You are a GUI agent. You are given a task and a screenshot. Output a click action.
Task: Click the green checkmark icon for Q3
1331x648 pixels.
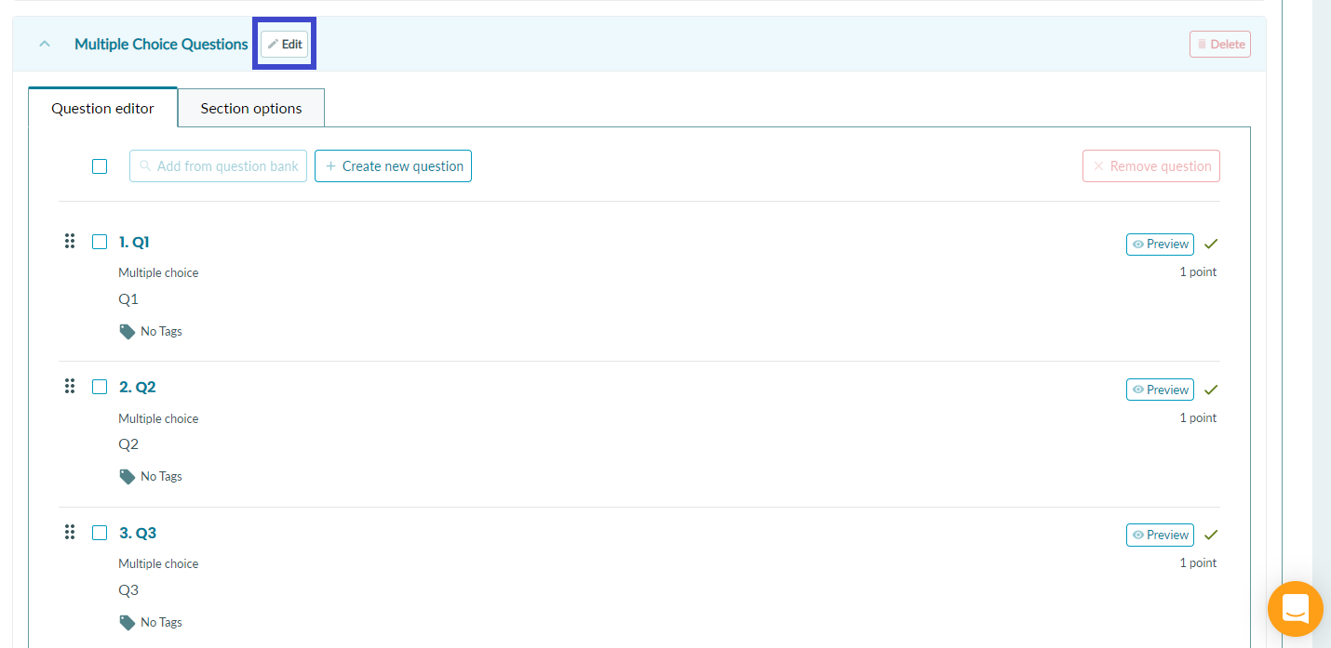pos(1211,535)
